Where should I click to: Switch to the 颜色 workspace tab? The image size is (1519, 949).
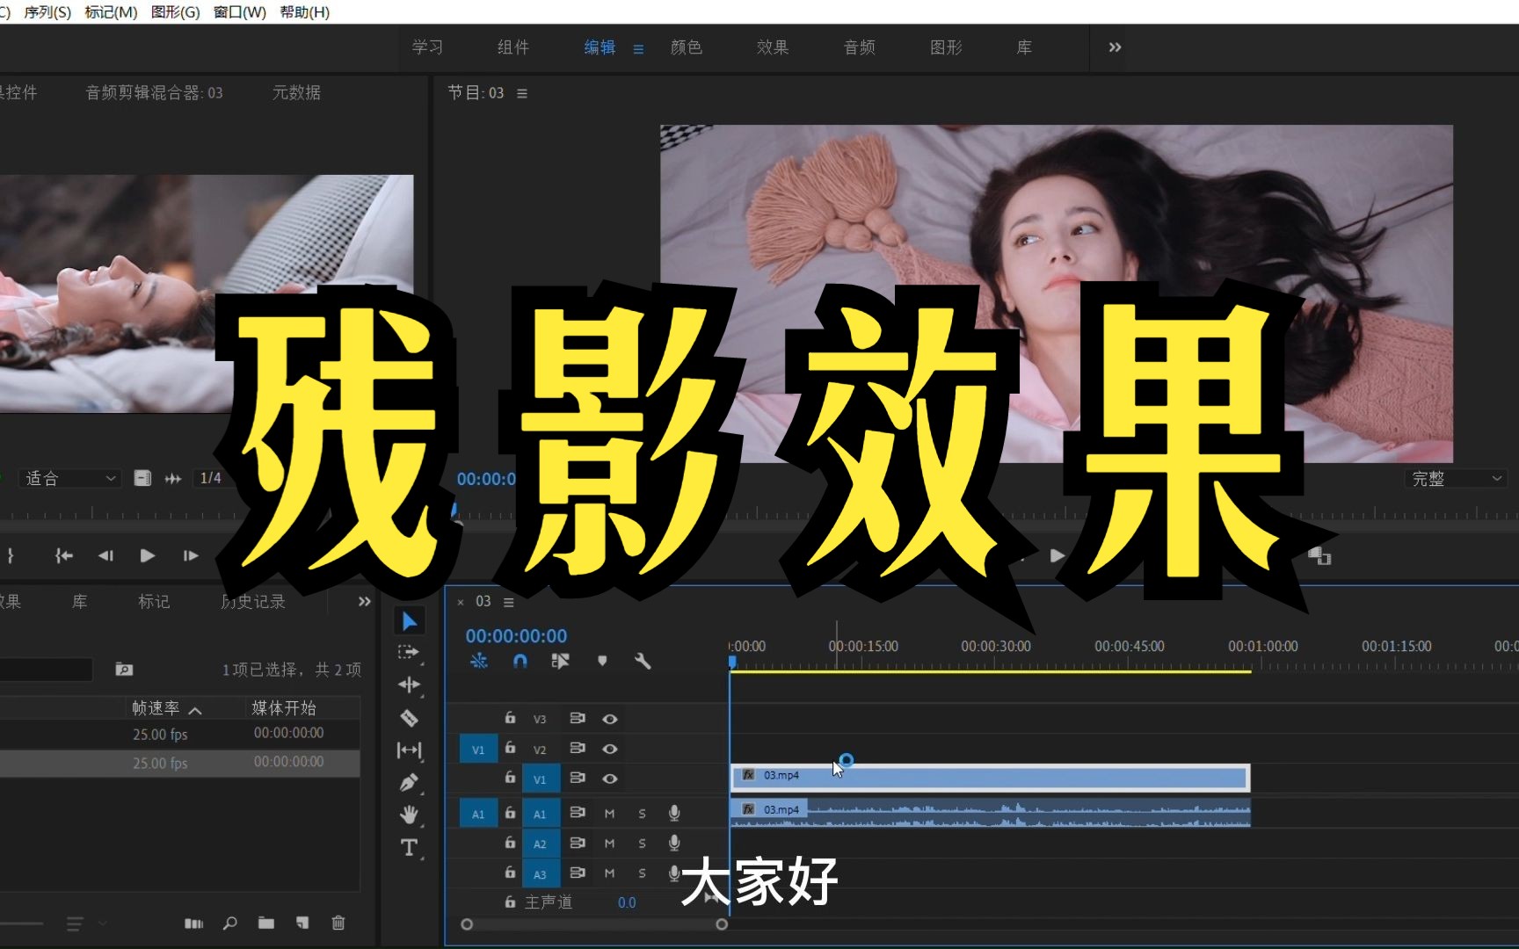[687, 47]
